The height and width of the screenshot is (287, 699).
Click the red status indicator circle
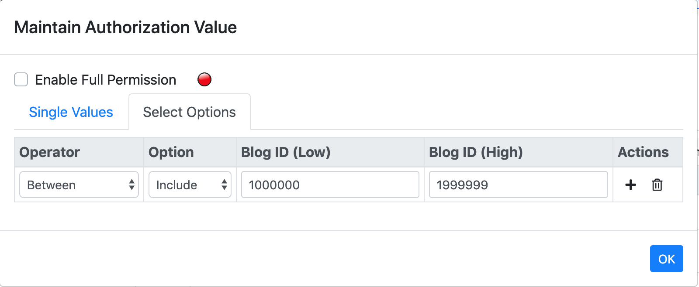click(204, 79)
